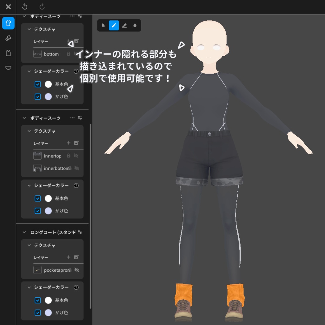
Task: Activate the Color picker droplet tool
Action: pyautogui.click(x=135, y=25)
